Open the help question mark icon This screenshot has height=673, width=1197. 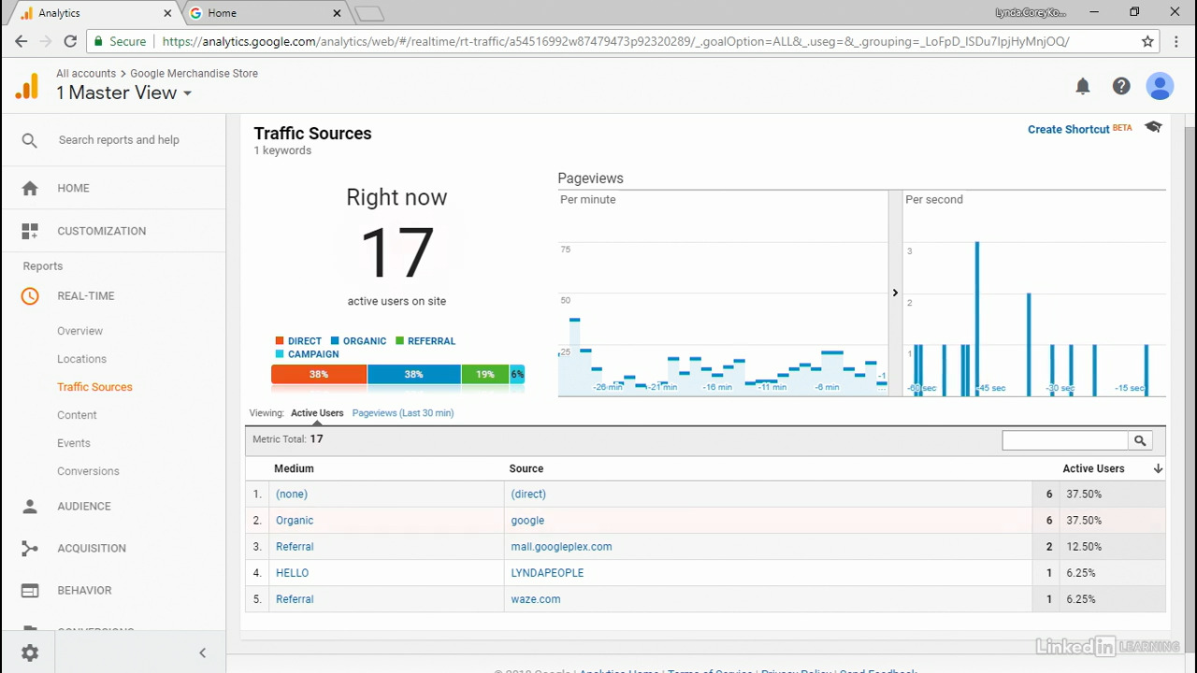[1121, 86]
